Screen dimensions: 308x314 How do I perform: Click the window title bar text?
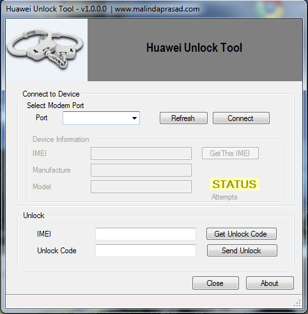[x=103, y=9]
